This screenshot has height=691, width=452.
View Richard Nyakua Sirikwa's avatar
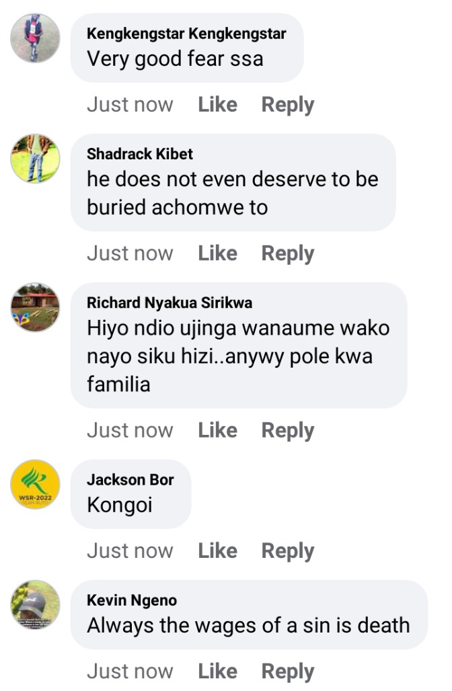tap(35, 307)
